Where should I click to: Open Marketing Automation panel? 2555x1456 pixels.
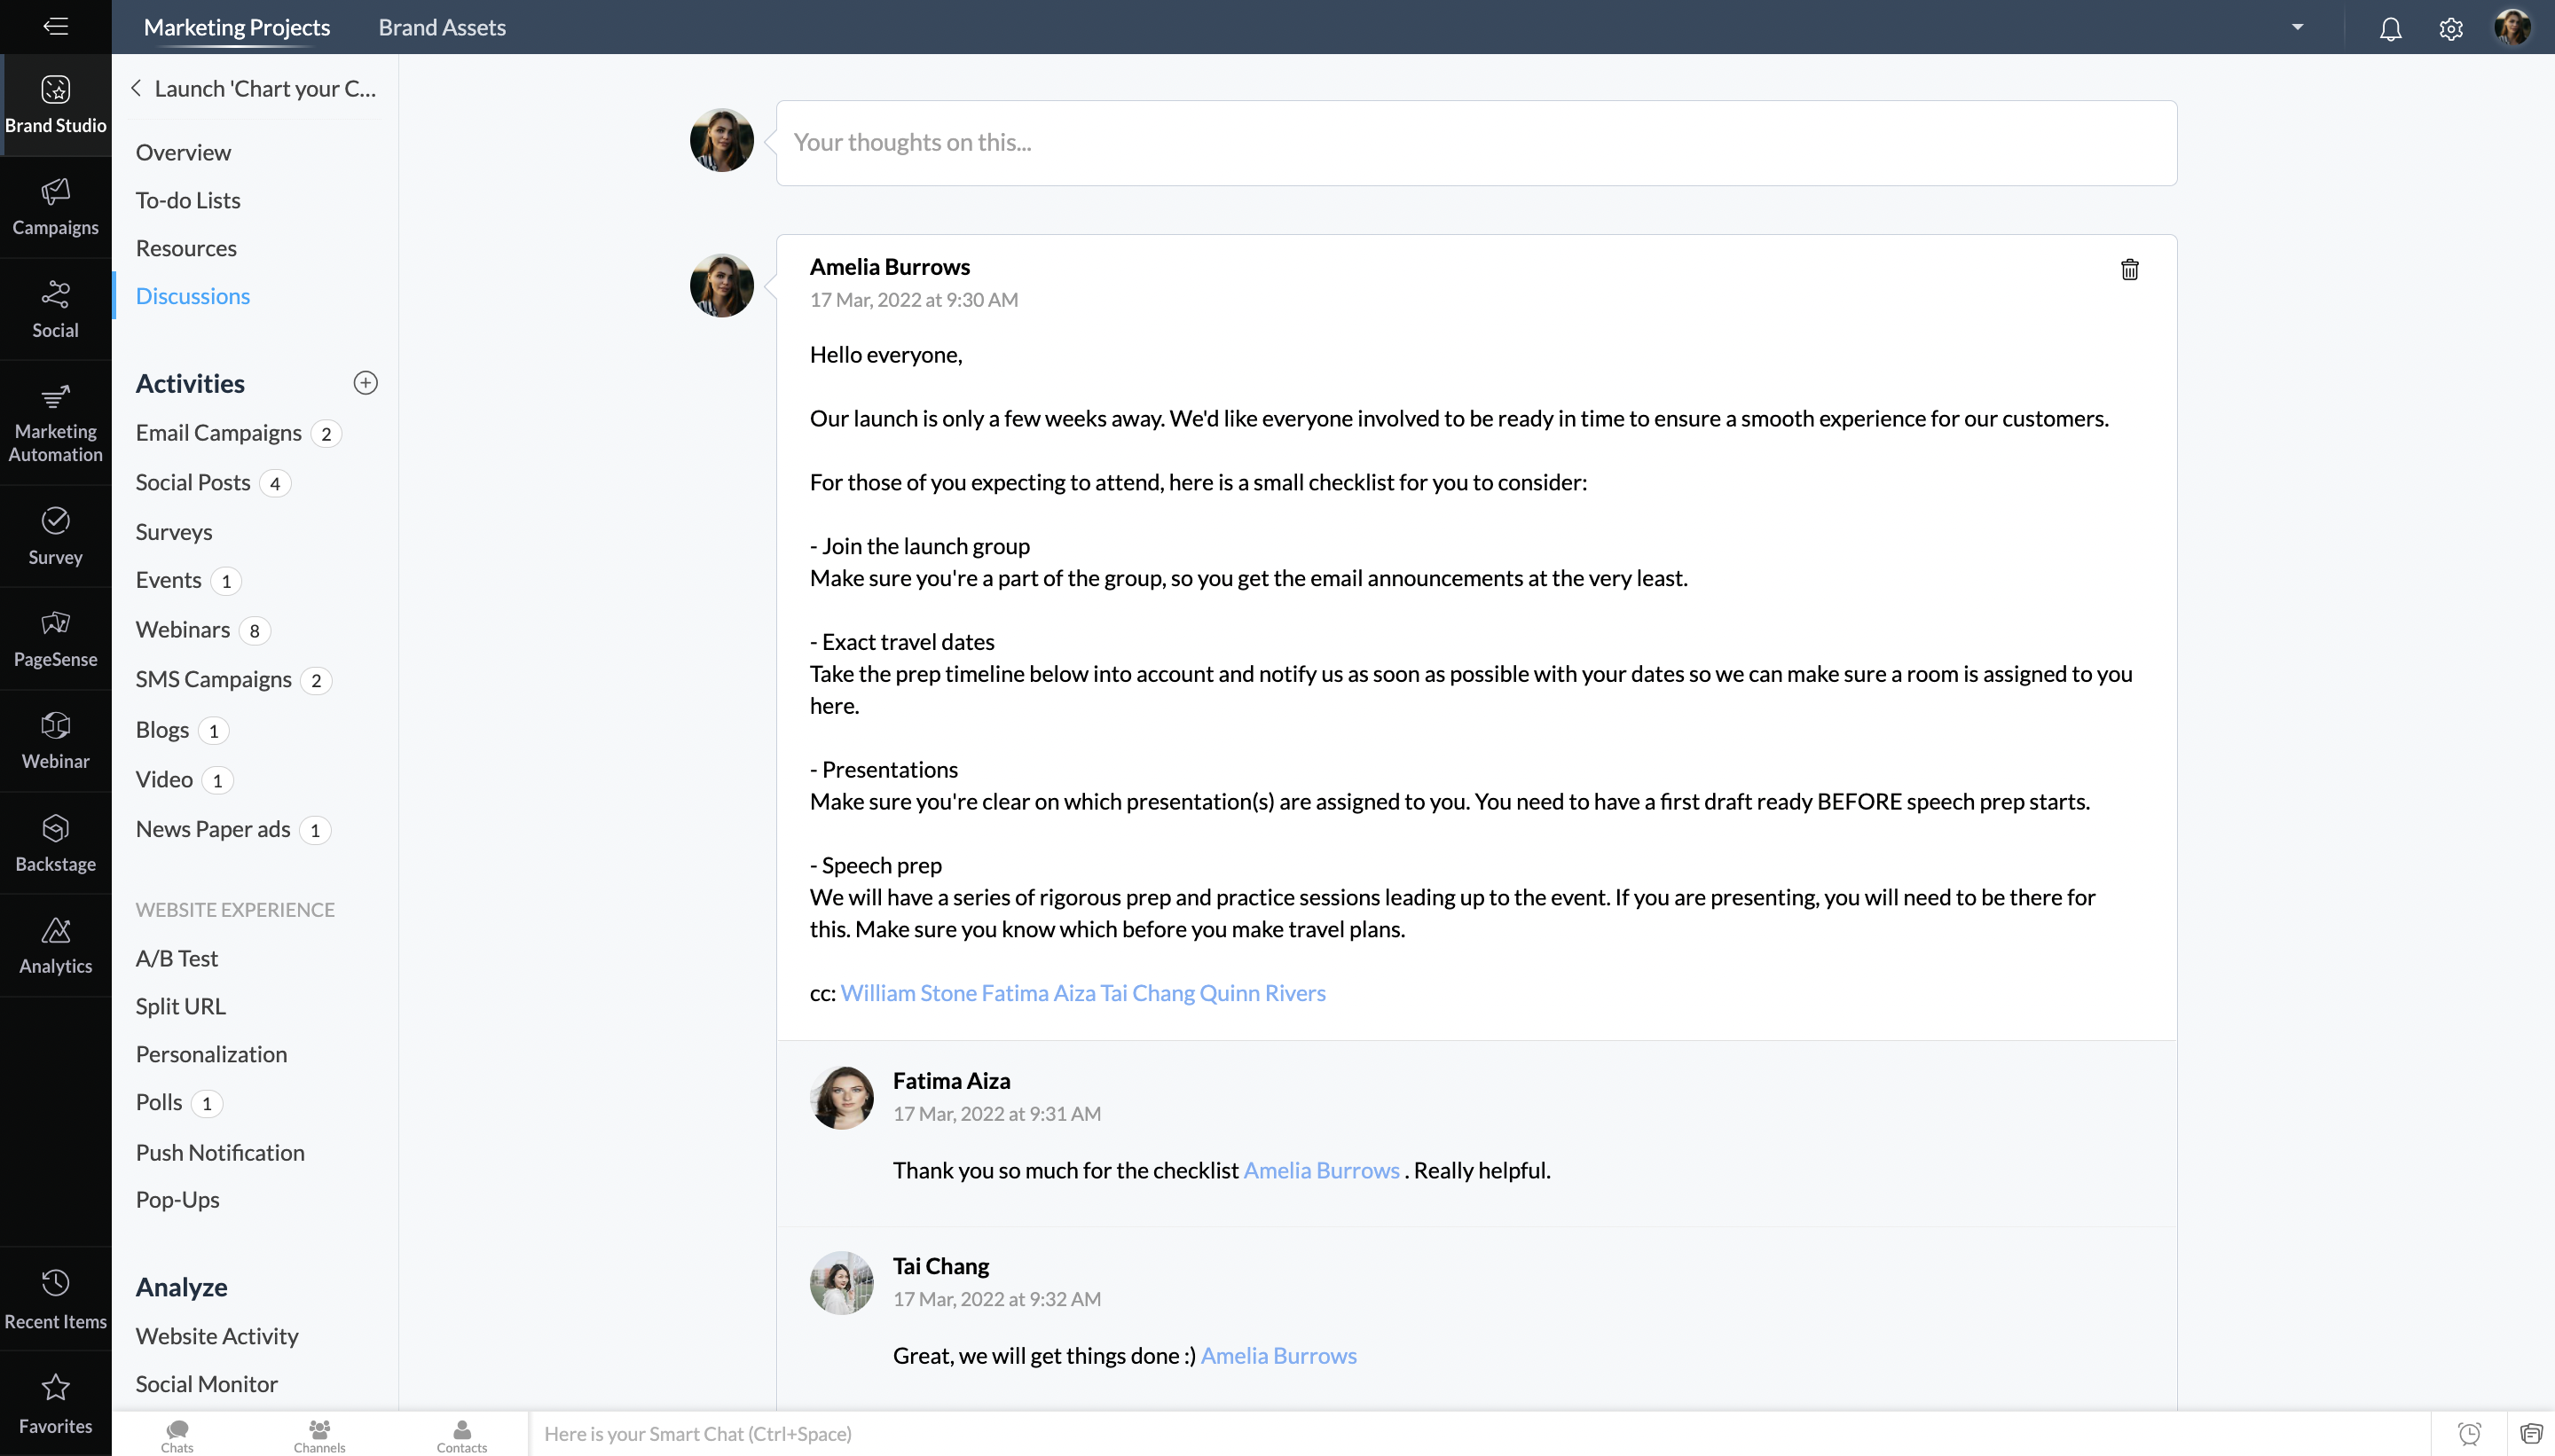54,419
